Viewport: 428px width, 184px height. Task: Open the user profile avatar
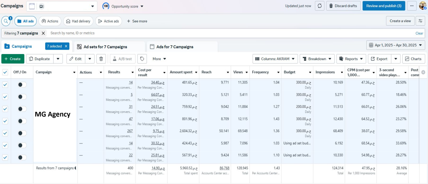[x=422, y=6]
